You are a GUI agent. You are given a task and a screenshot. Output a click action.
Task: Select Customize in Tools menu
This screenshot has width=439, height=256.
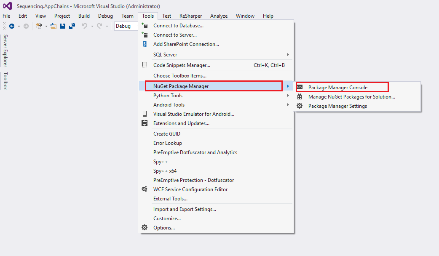(216, 219)
